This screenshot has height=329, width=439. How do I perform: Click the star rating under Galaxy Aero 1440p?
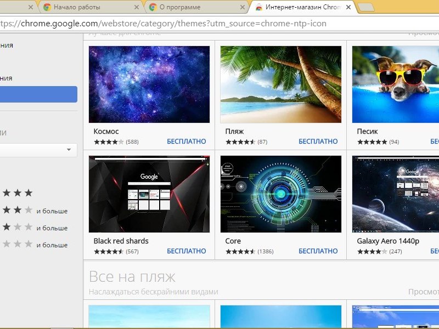[372, 252]
